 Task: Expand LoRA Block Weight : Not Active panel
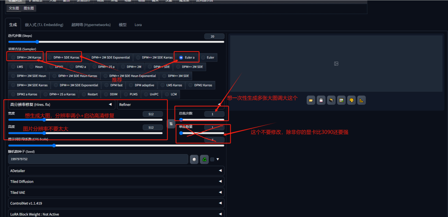click(116, 214)
